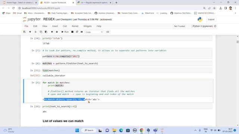The height and width of the screenshot is (134, 239).
Task: Open a new browser tab
Action: coord(116,3)
